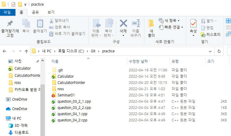The height and width of the screenshot is (136, 231).
Task: Click the Properties (속성) checkmark icon
Action: click(193, 23)
